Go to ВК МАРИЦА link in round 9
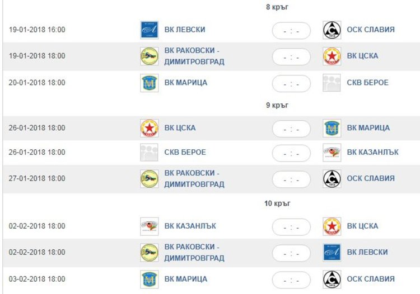The image size is (420, 294). pos(368,128)
